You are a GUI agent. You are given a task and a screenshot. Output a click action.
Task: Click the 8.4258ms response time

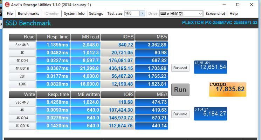[x=53, y=102]
